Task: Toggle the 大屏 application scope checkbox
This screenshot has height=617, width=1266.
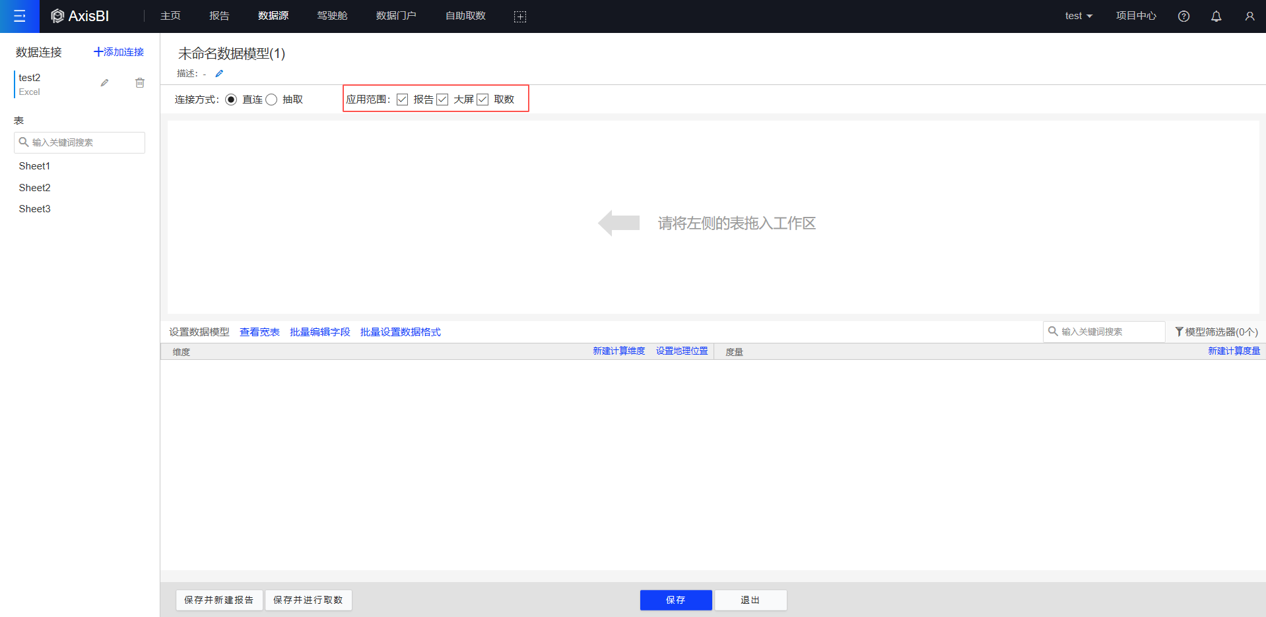Action: (442, 100)
